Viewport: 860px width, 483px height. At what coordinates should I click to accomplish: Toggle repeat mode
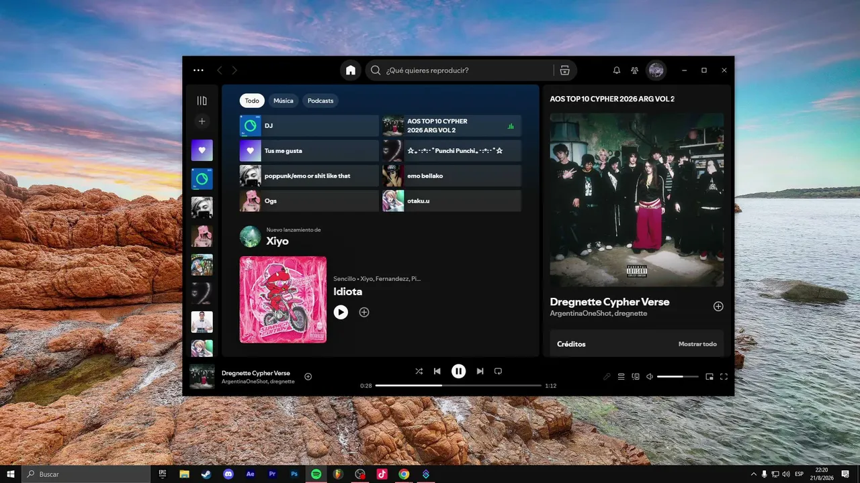(x=498, y=371)
